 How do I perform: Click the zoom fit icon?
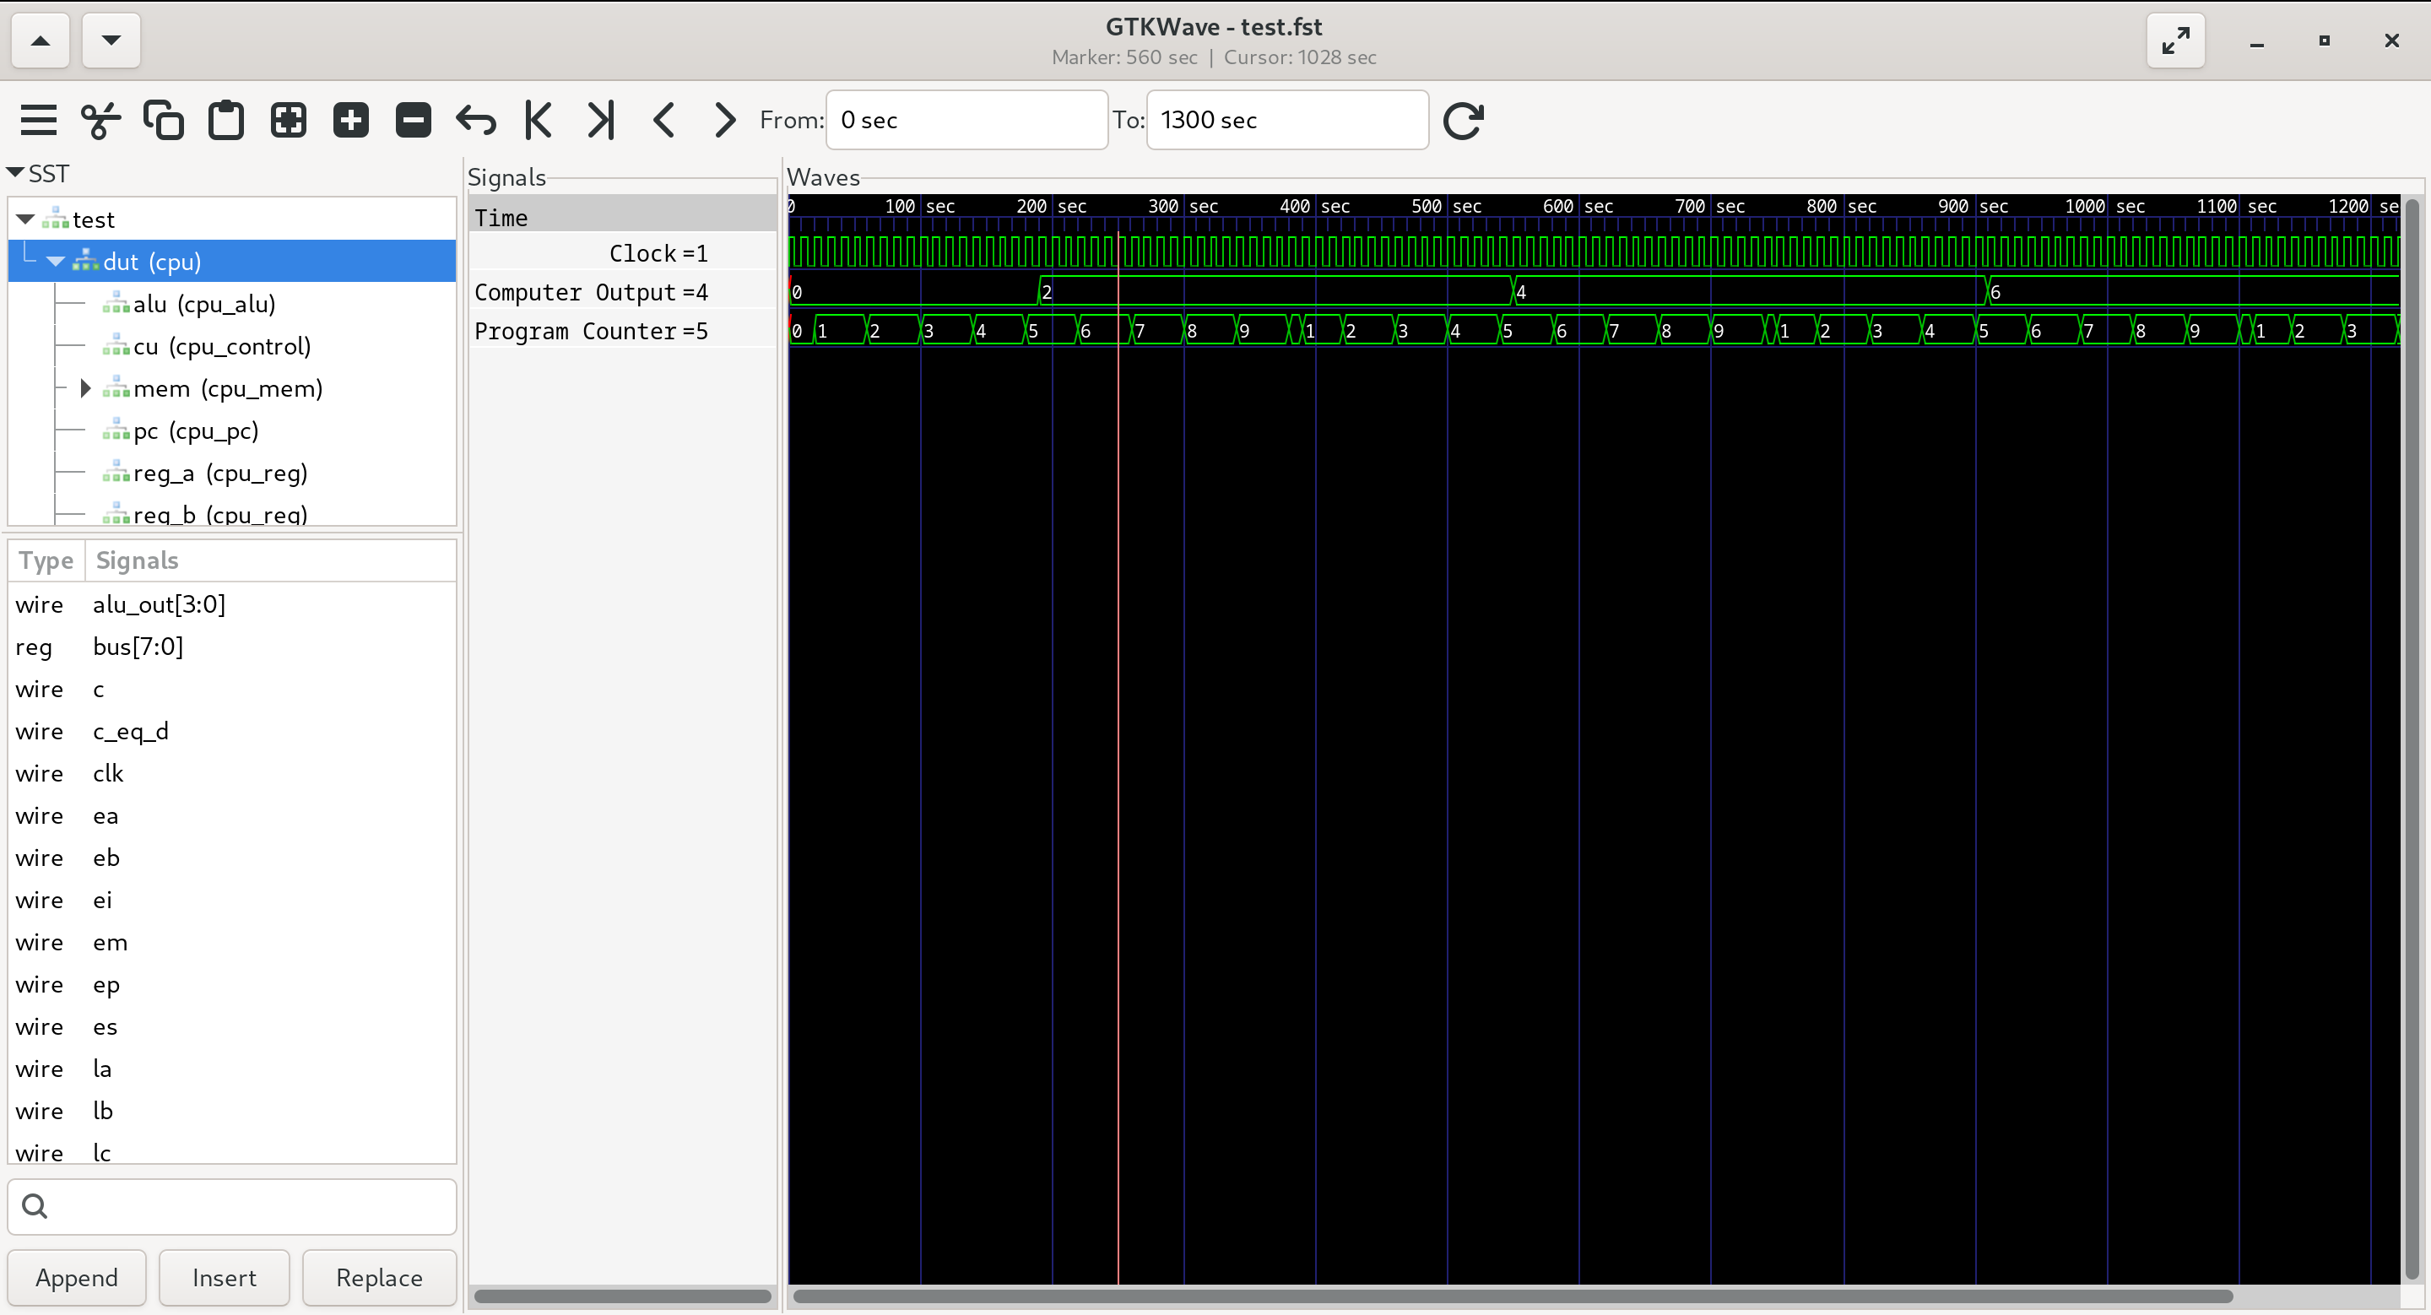coord(288,120)
